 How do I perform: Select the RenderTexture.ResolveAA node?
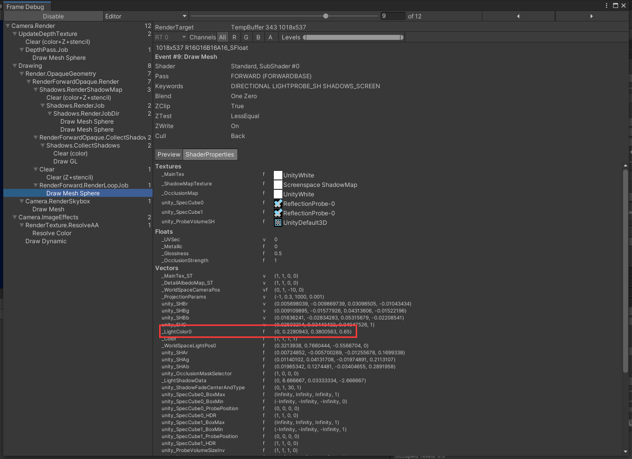click(62, 225)
